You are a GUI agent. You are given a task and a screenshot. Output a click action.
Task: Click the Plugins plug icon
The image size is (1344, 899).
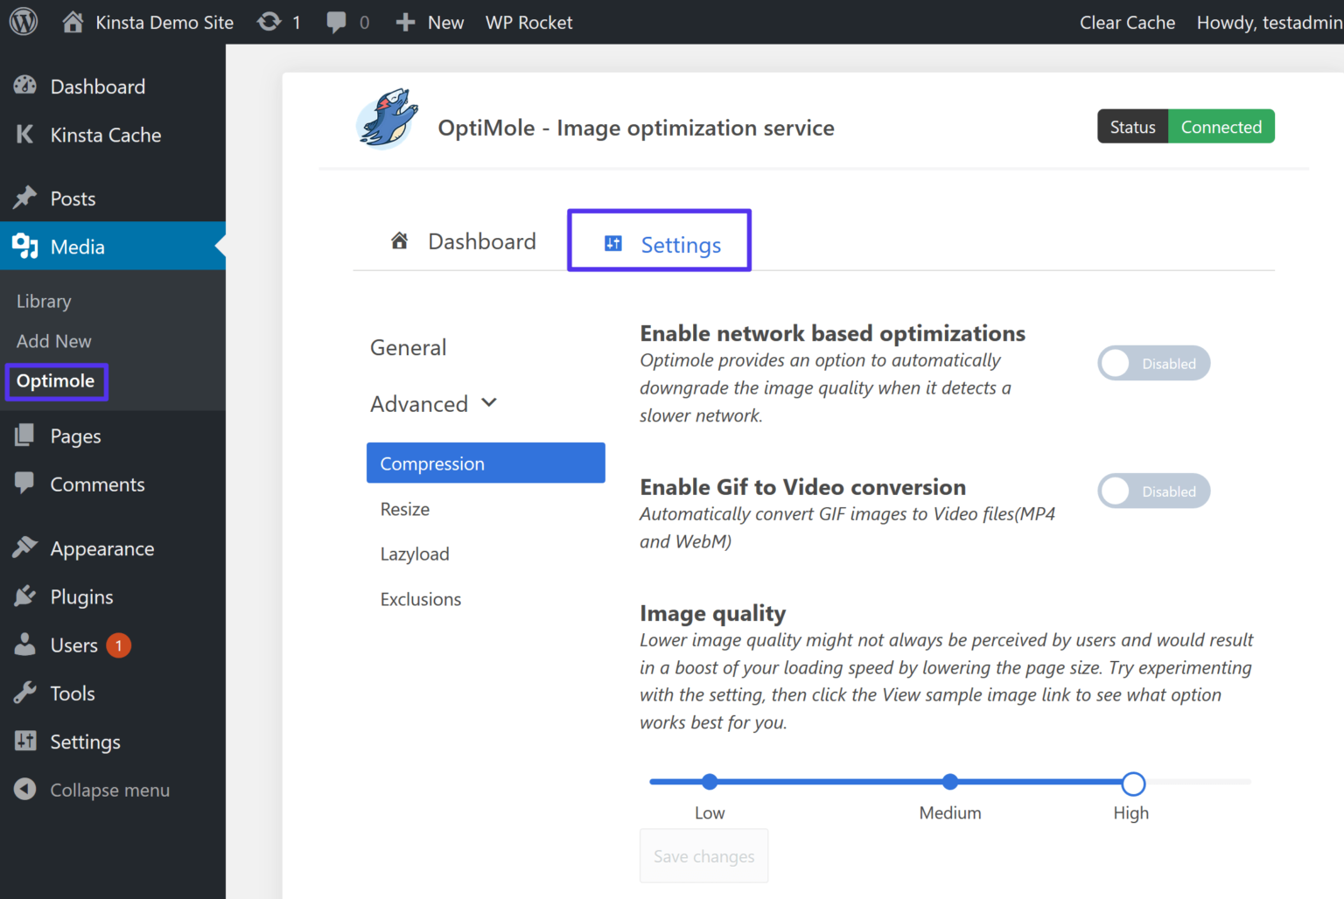click(x=24, y=596)
